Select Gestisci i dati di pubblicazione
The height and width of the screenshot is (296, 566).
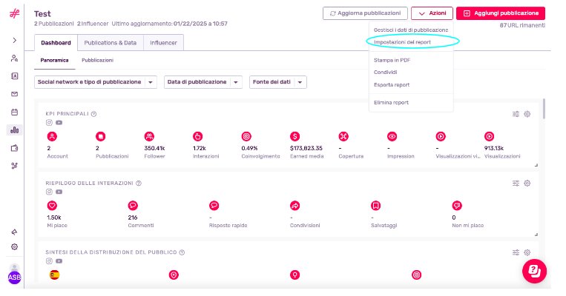(x=411, y=30)
